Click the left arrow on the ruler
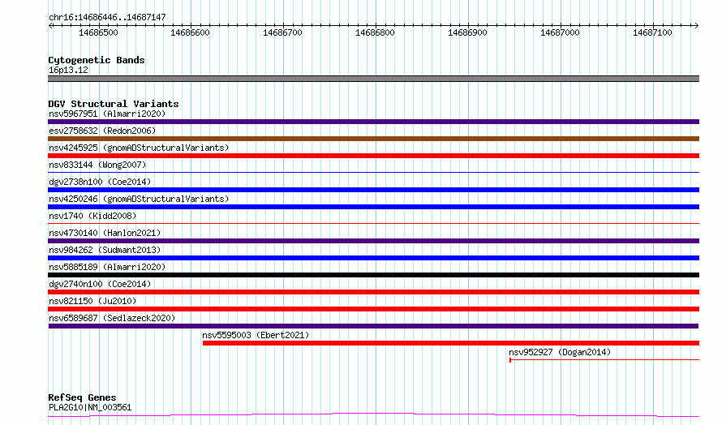Viewport: 722px width, 425px height. point(50,25)
